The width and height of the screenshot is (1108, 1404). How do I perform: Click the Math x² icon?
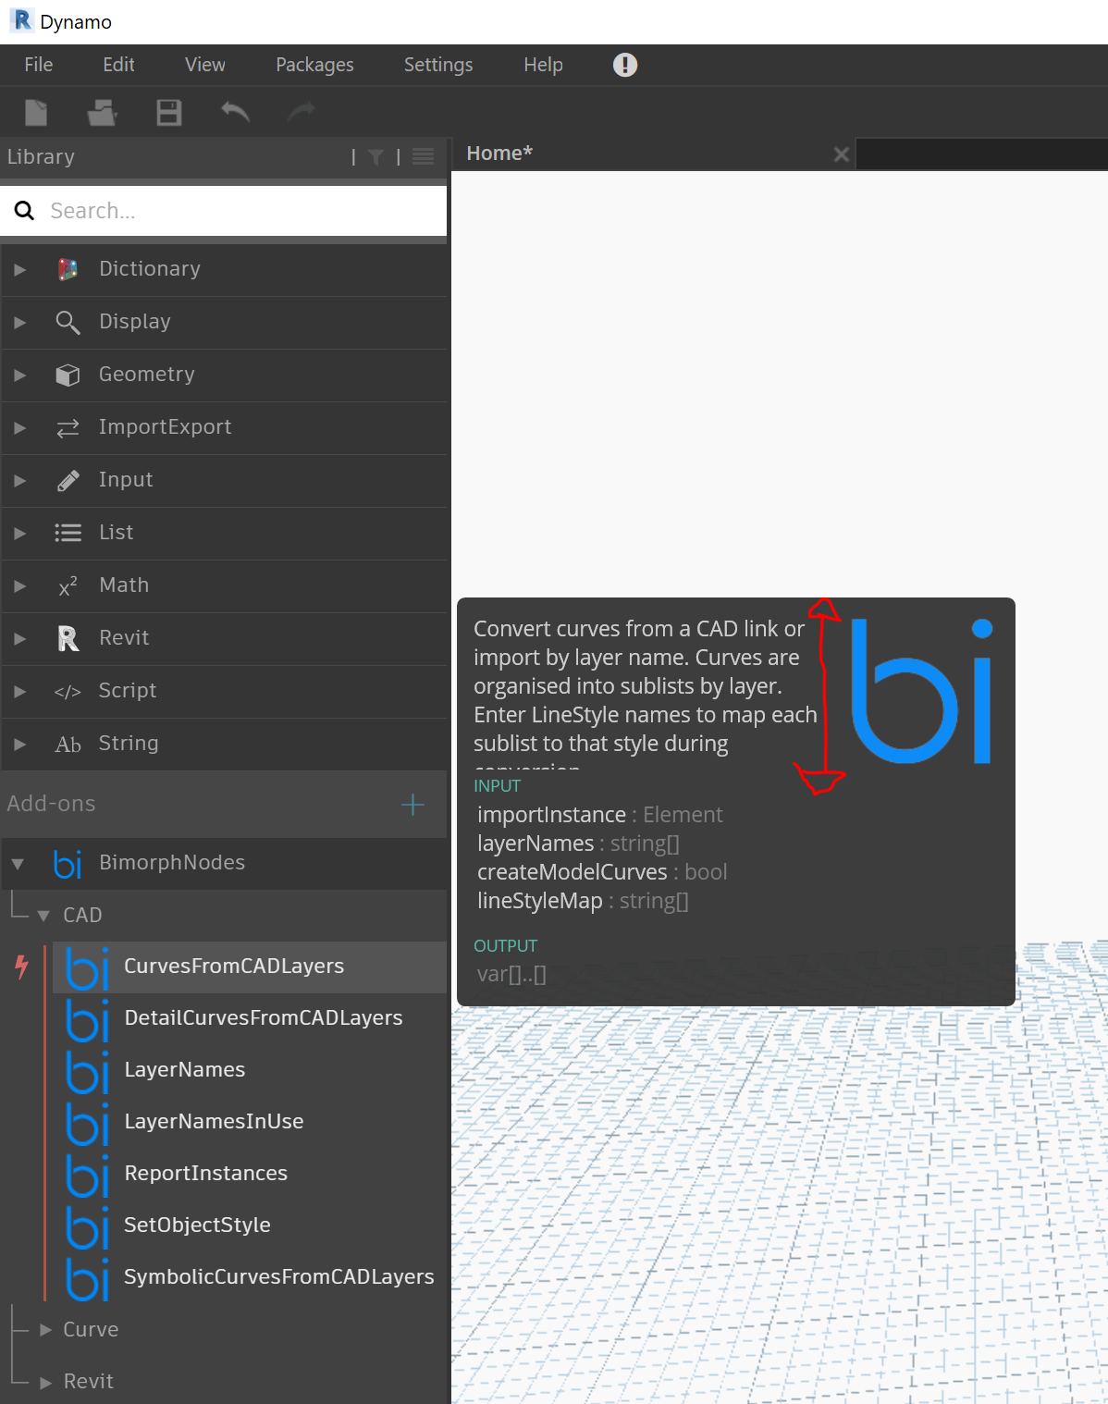pos(68,585)
